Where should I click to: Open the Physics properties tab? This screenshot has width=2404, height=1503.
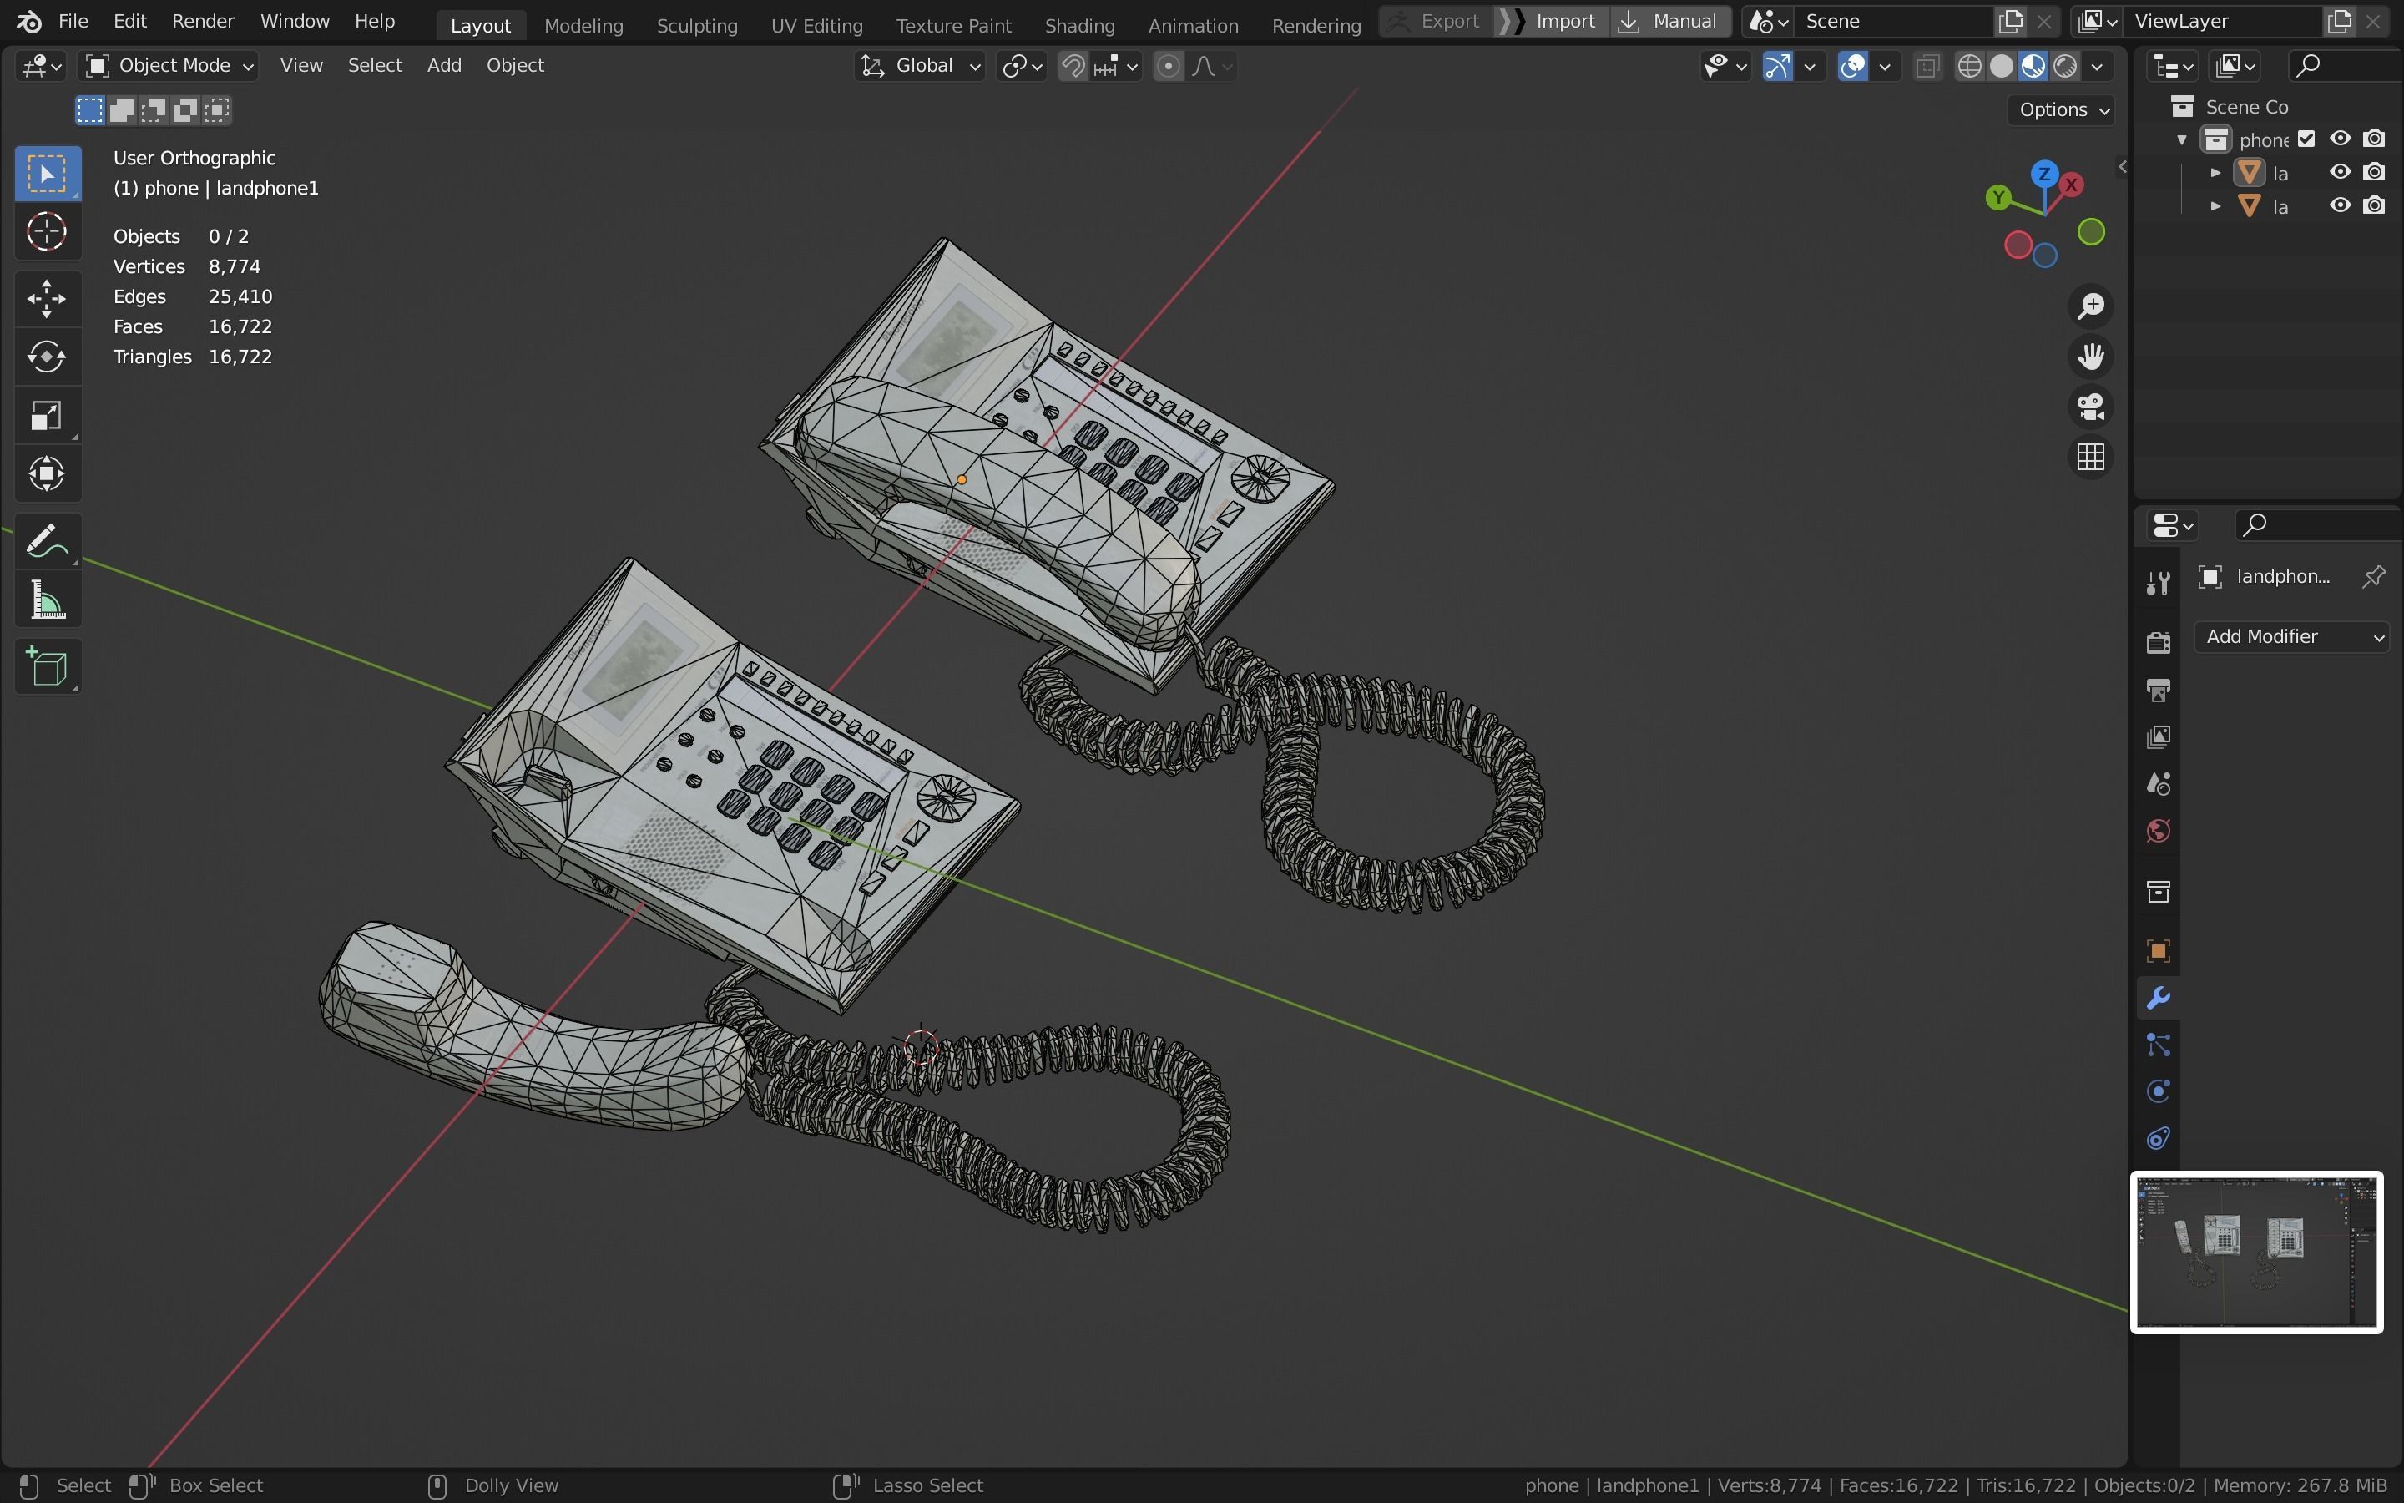2158,1091
